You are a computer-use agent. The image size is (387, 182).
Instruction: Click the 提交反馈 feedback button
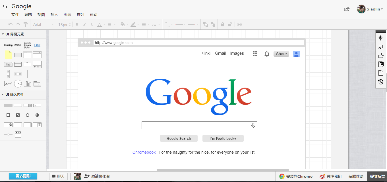click(x=377, y=176)
